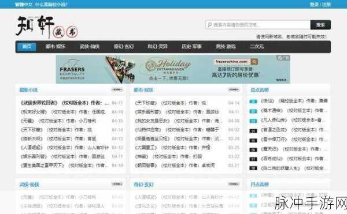347x214 pixels.
Task: Open 《重生美国之富甲天下》 dated 04-10
Action: 65,165
